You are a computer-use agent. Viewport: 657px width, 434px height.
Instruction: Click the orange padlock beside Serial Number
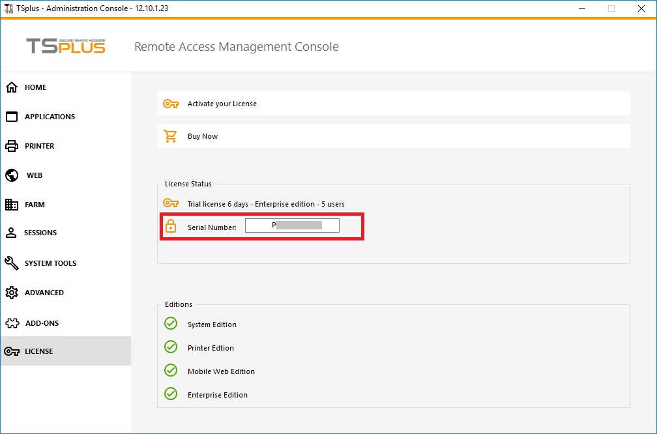[171, 226]
